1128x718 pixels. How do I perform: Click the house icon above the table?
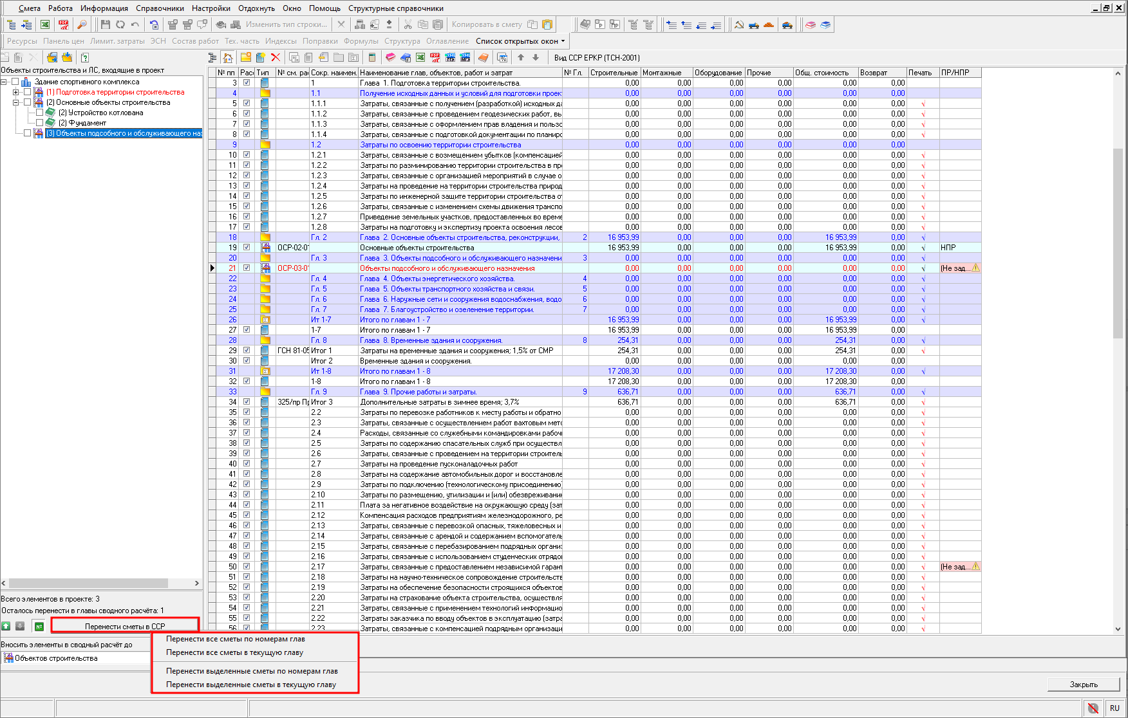click(228, 58)
